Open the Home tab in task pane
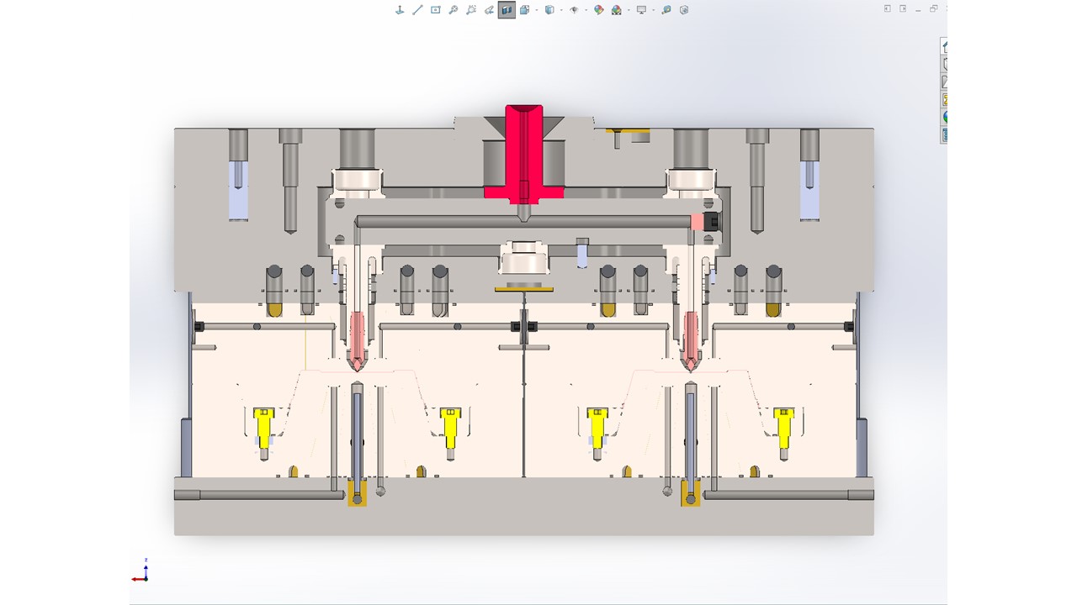 944,45
